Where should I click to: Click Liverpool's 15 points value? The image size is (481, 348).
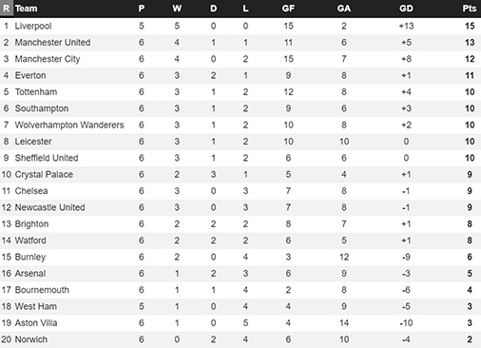pyautogui.click(x=470, y=26)
